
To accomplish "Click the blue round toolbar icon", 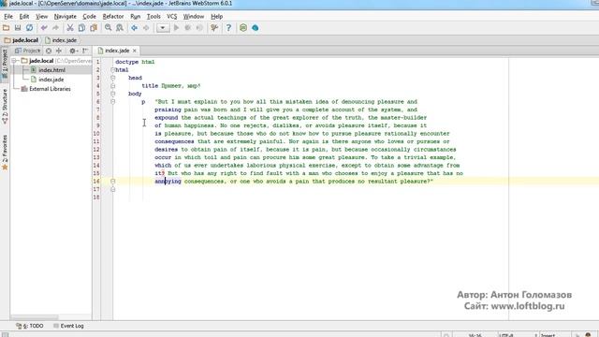I will click(x=256, y=27).
